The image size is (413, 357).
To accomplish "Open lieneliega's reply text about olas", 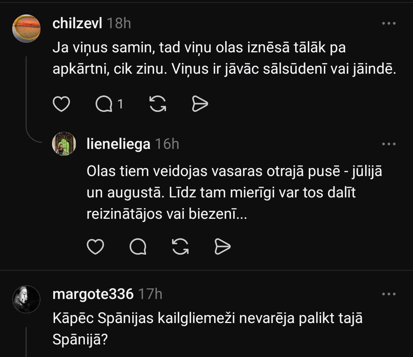I will [234, 192].
